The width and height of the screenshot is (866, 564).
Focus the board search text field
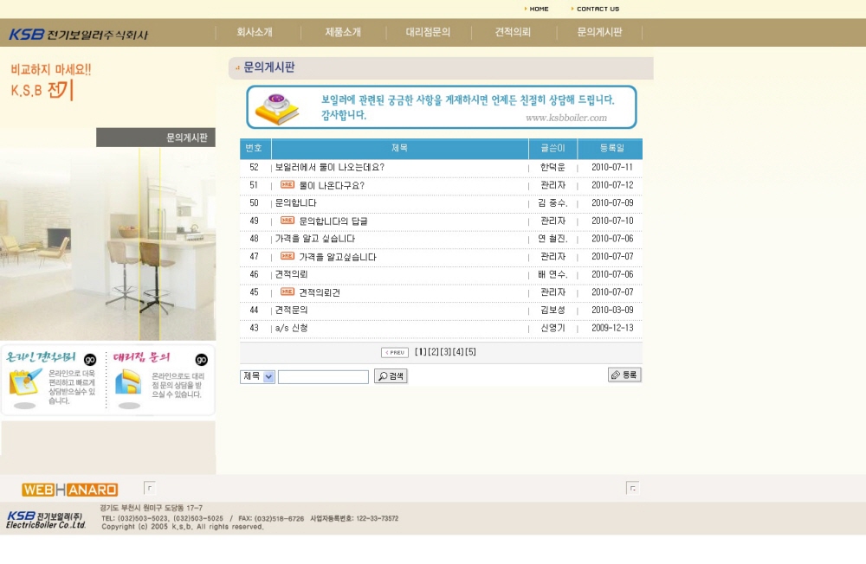pos(323,377)
